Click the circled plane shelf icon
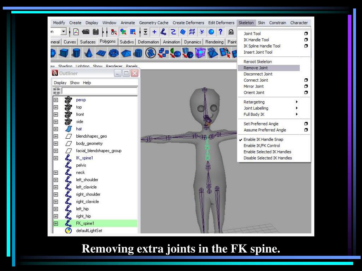The image size is (362, 271). (151, 53)
